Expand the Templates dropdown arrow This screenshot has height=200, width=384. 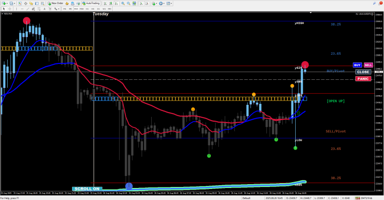(x=171, y=4)
